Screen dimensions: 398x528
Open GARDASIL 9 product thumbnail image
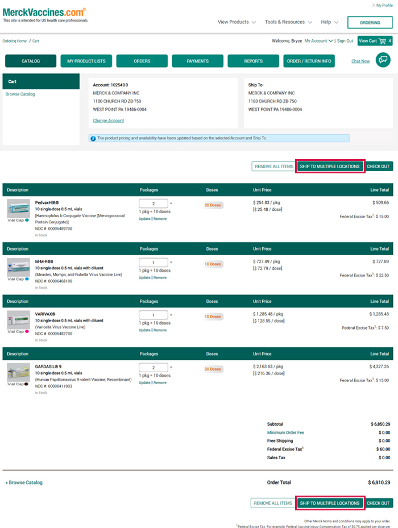tap(19, 372)
